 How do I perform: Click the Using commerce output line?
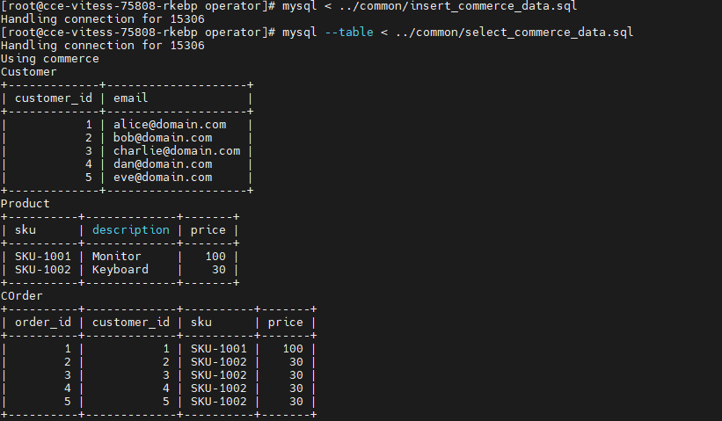50,59
